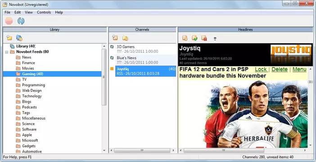Click the News folder icon
Viewport: 316px width, 162px height.
click(x=18, y=58)
